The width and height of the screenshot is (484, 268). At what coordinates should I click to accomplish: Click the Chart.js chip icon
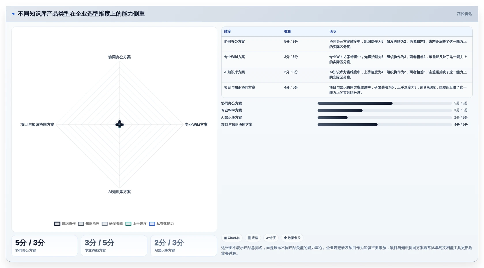(x=226, y=238)
